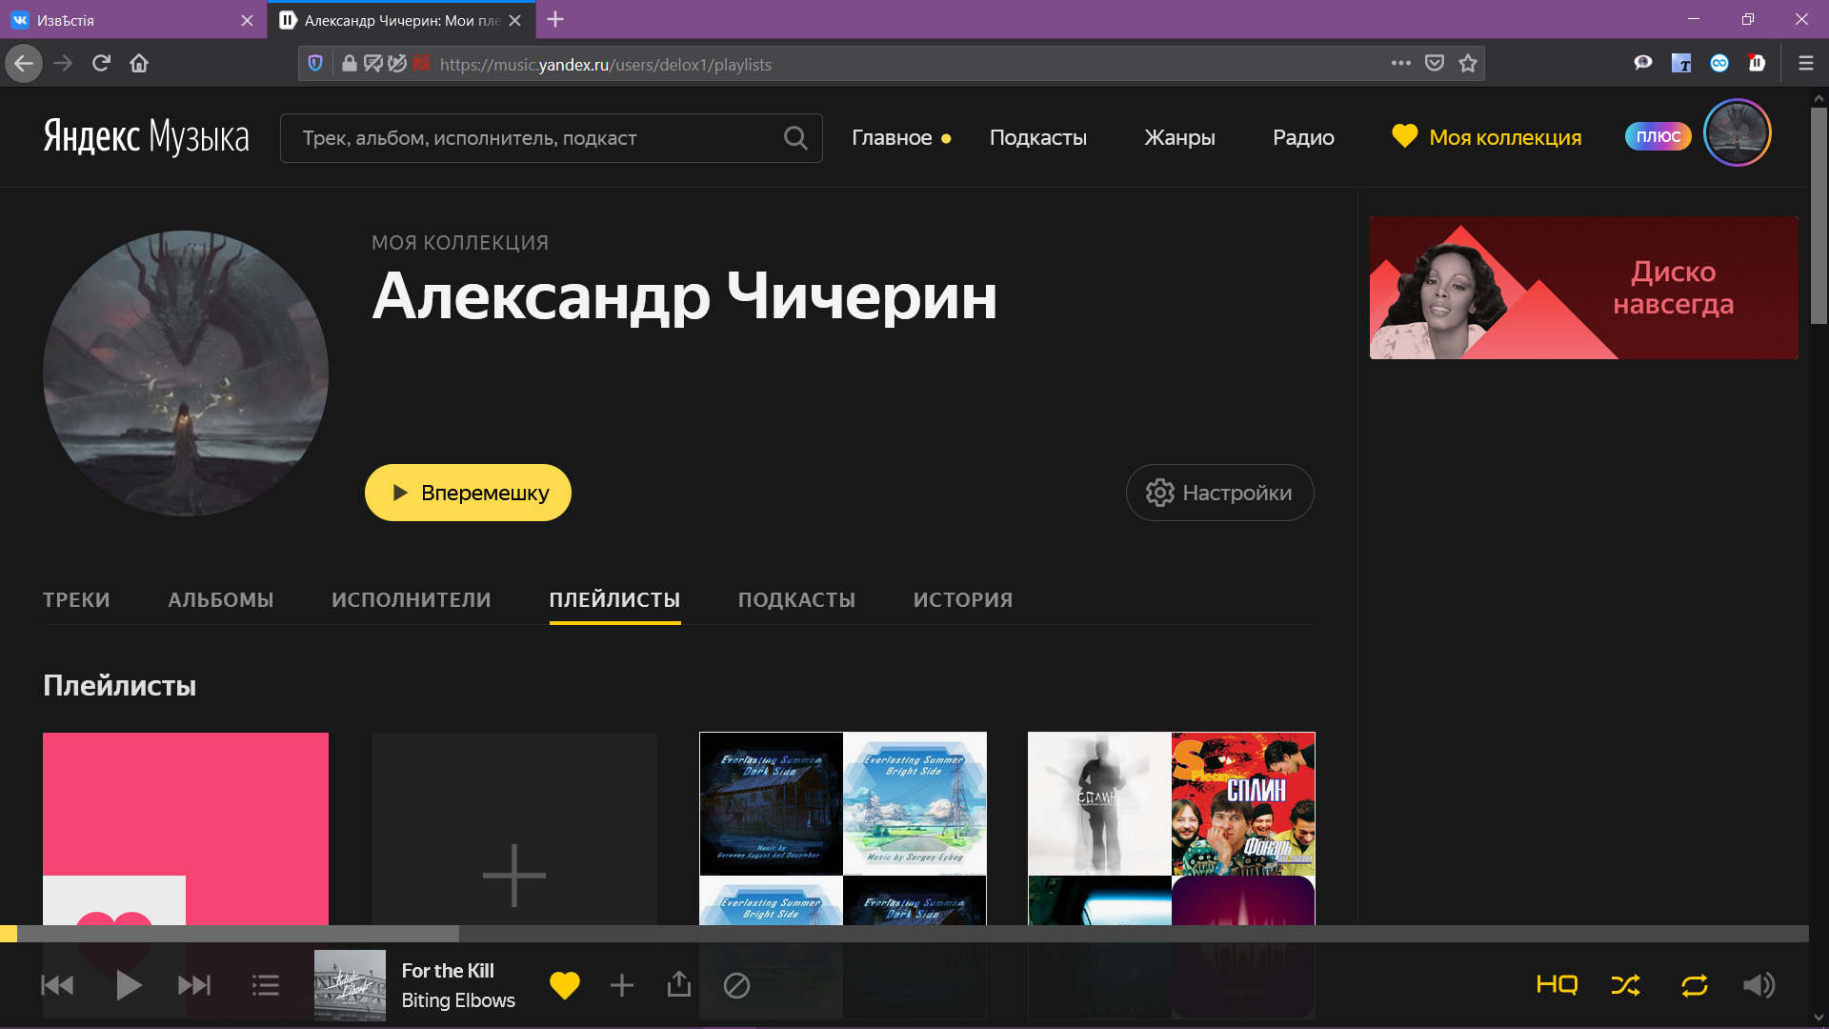The image size is (1829, 1029).
Task: Open the Biting Elbows artist link
Action: (x=458, y=1000)
